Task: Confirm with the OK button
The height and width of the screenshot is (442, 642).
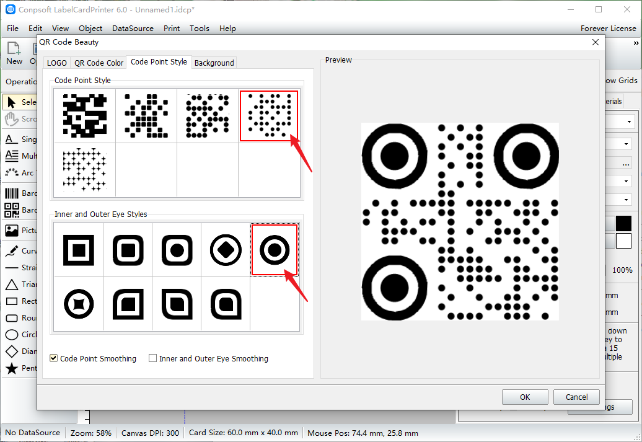Action: point(525,397)
